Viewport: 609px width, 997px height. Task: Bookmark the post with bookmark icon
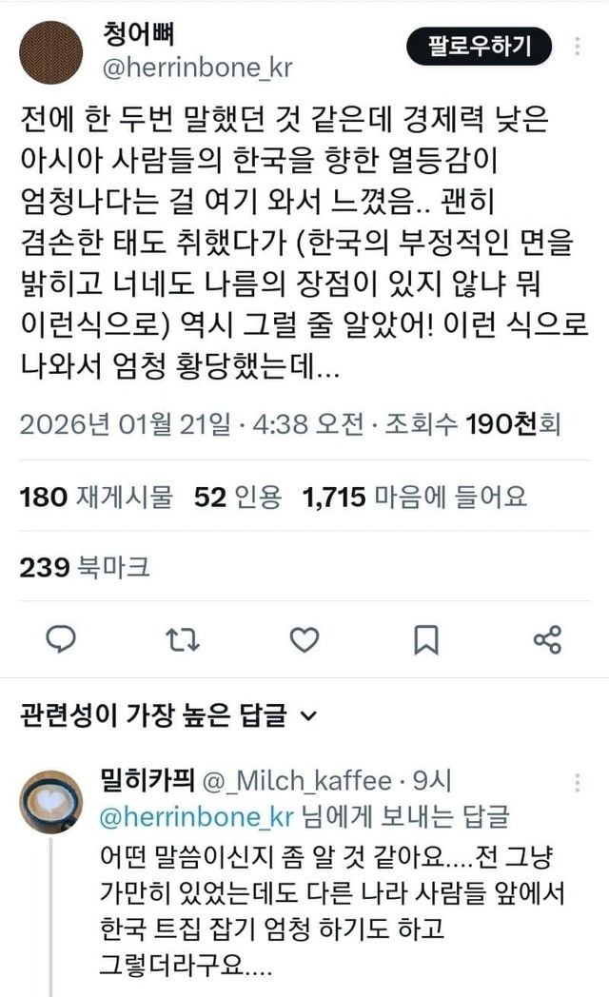click(x=426, y=639)
